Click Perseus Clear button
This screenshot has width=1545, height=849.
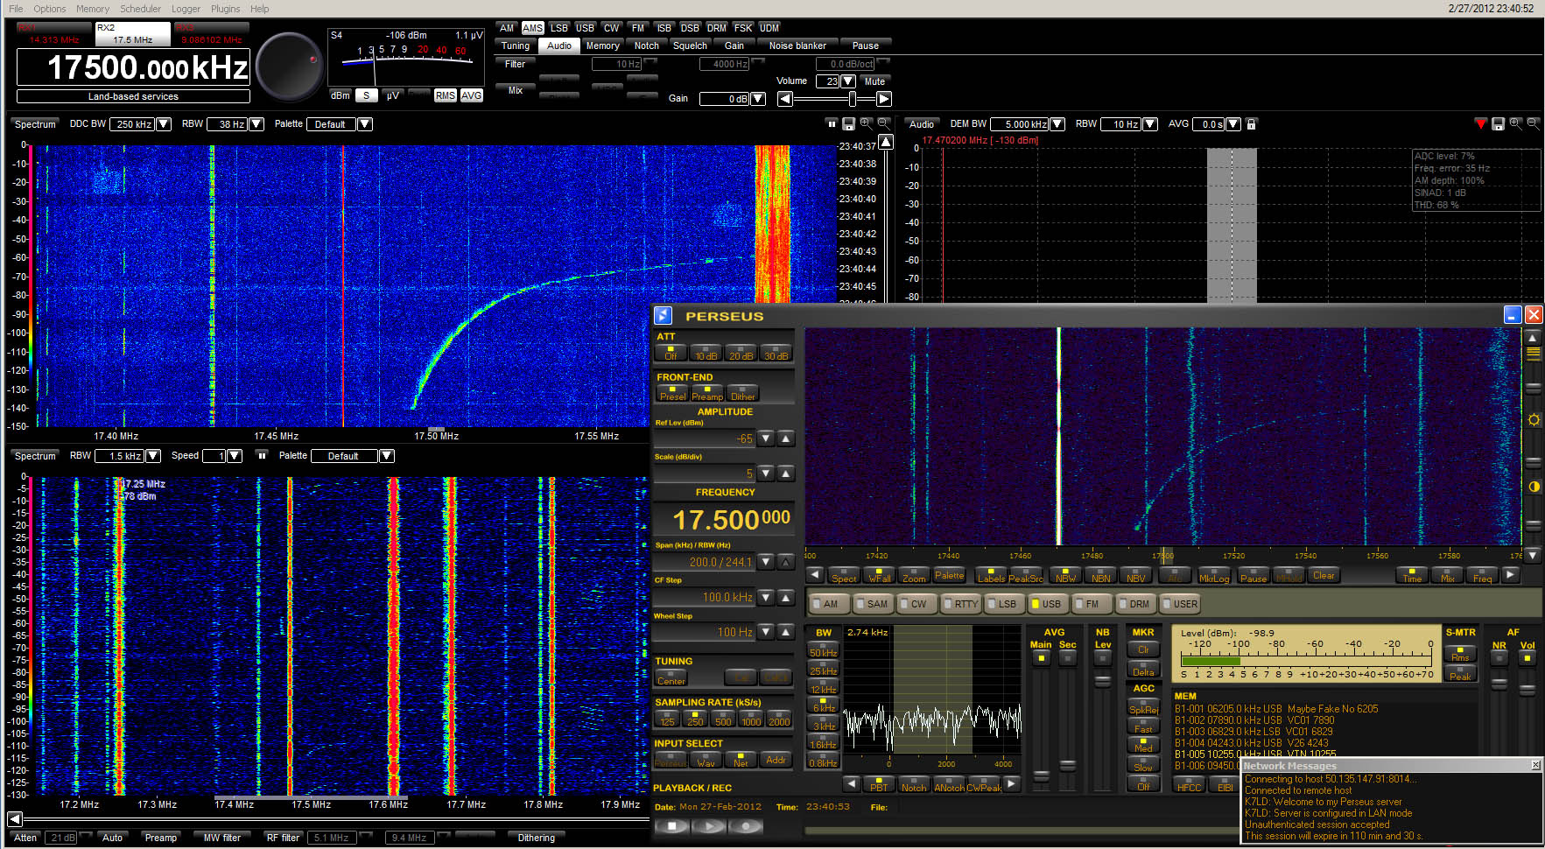[1324, 575]
